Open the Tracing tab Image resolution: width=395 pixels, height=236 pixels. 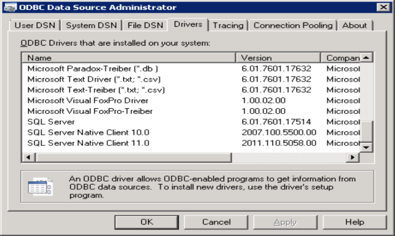pyautogui.click(x=228, y=25)
